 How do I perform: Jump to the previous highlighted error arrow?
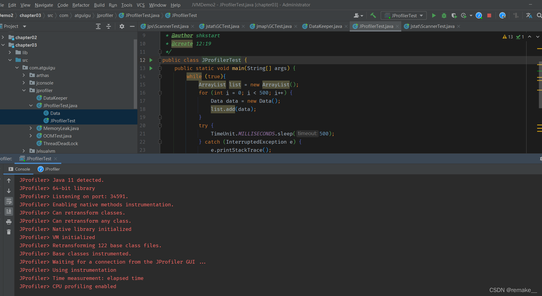click(530, 37)
